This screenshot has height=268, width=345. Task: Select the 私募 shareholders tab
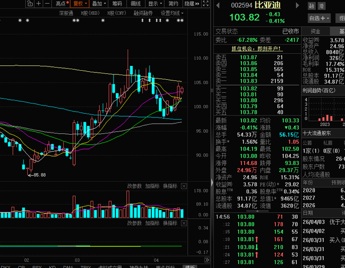328,143
